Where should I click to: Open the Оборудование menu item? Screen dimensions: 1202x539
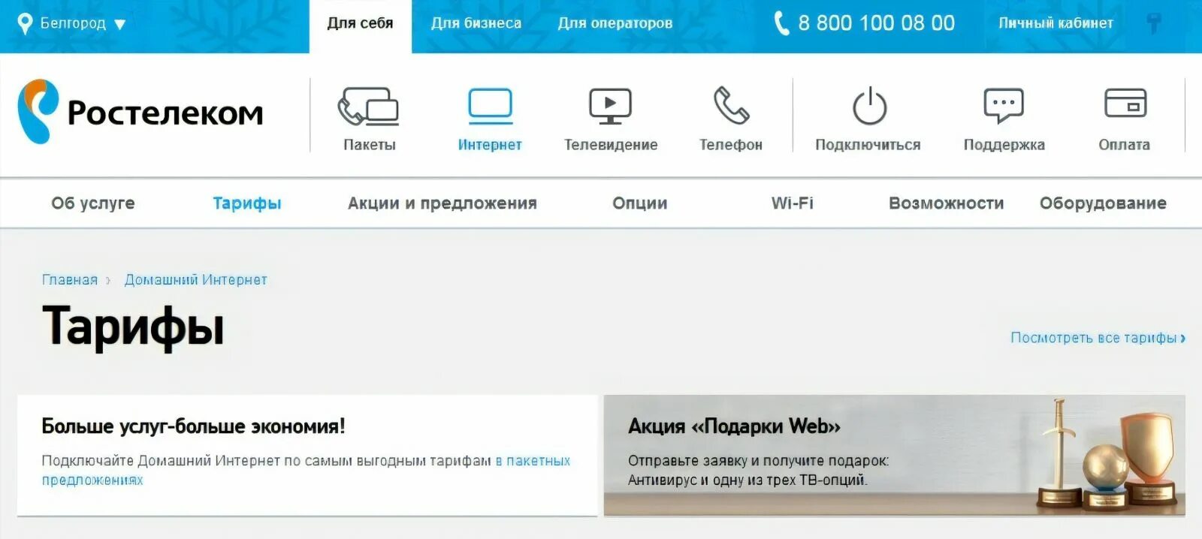point(1103,203)
